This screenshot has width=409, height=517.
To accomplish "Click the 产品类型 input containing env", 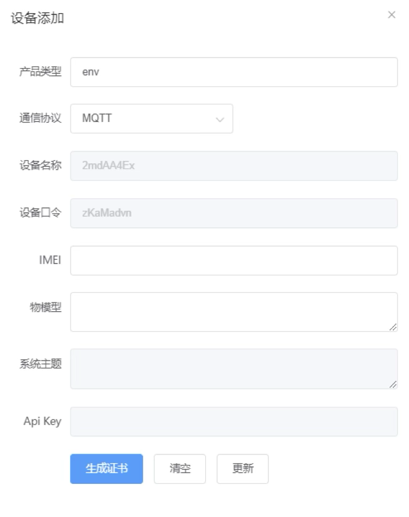I will click(233, 72).
